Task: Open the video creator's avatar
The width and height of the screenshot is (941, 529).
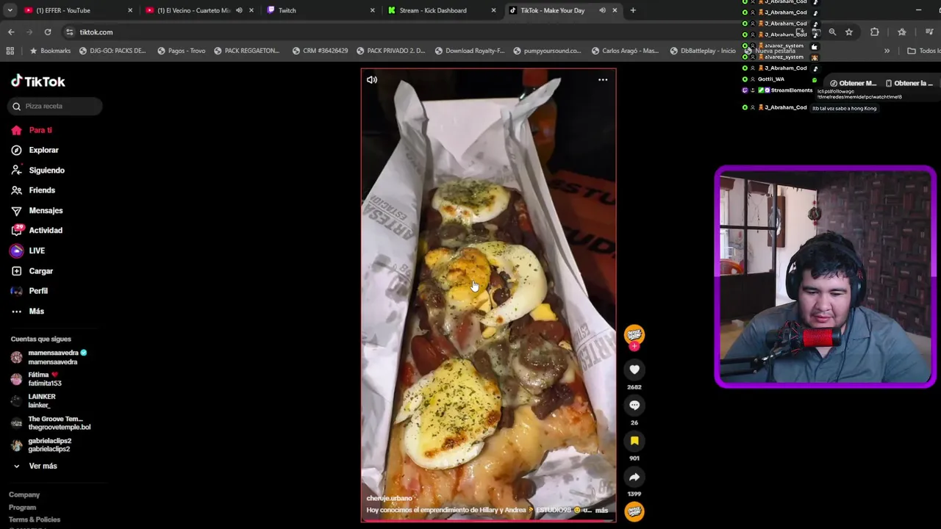Action: pyautogui.click(x=634, y=334)
